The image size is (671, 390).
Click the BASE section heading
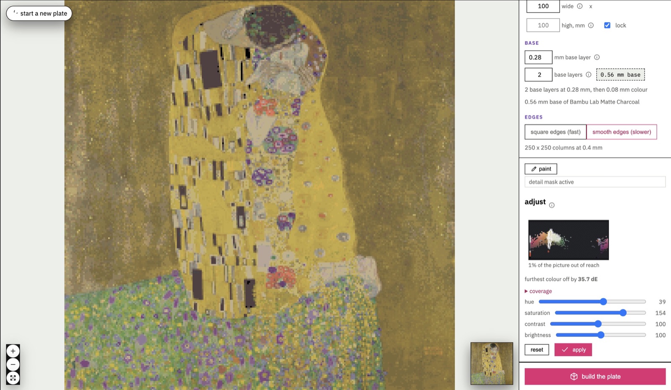pos(532,43)
